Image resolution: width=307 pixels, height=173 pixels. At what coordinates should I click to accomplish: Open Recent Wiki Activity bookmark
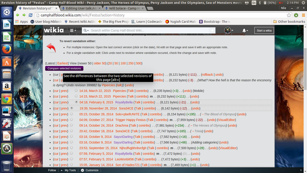tap(80, 22)
